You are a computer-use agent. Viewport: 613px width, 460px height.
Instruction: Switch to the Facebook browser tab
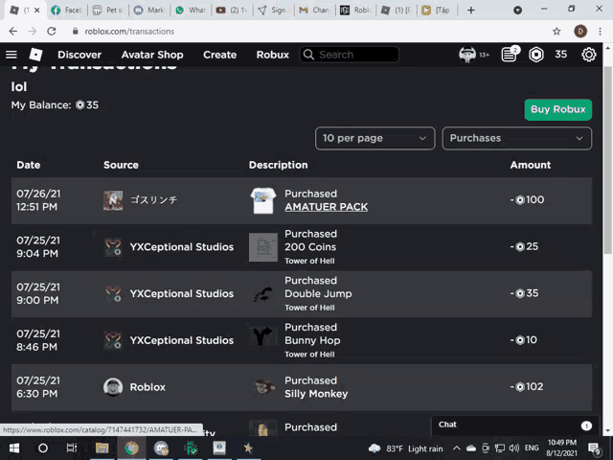tap(67, 11)
